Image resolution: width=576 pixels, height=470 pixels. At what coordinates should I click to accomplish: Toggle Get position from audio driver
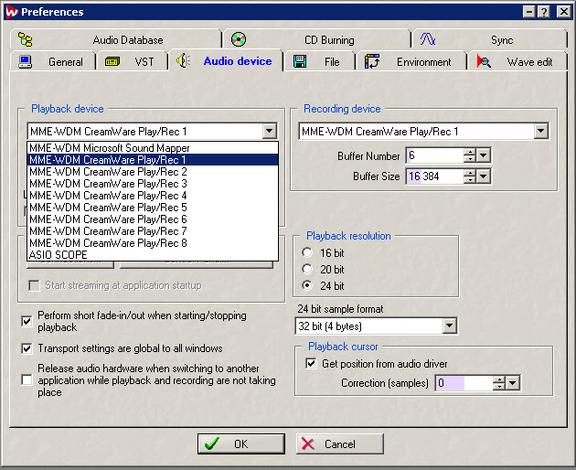point(311,364)
